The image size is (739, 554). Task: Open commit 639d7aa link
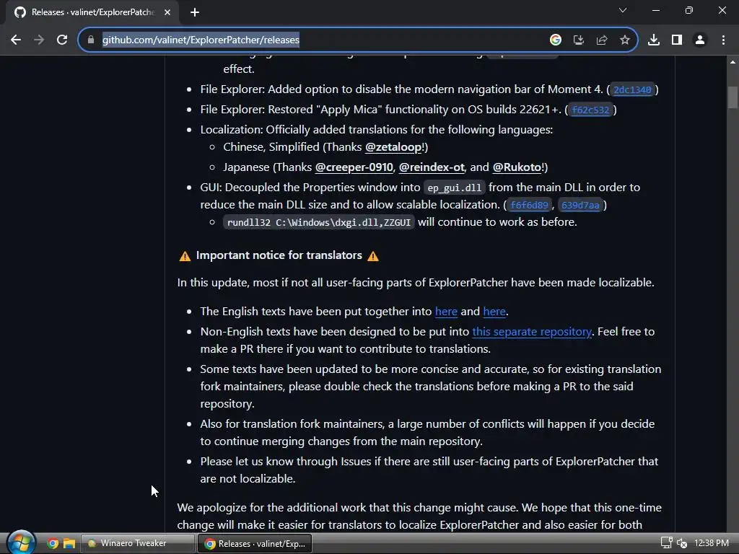click(580, 205)
